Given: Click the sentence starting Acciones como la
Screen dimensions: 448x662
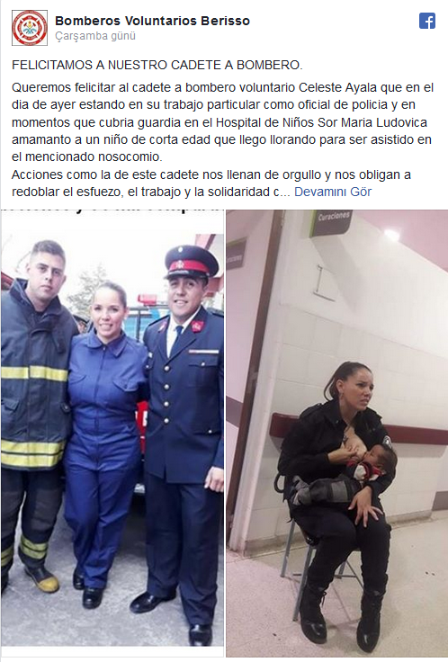Looking at the screenshot, I should [211, 183].
